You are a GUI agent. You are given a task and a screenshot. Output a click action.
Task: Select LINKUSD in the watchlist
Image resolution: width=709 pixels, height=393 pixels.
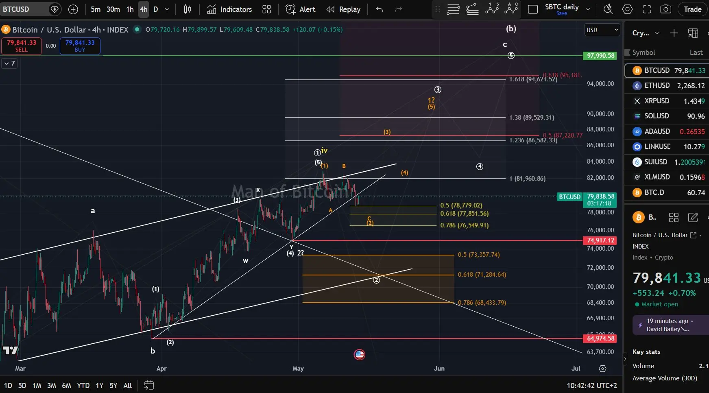click(667, 146)
